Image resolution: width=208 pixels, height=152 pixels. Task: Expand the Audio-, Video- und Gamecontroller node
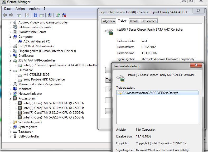tap(10, 23)
